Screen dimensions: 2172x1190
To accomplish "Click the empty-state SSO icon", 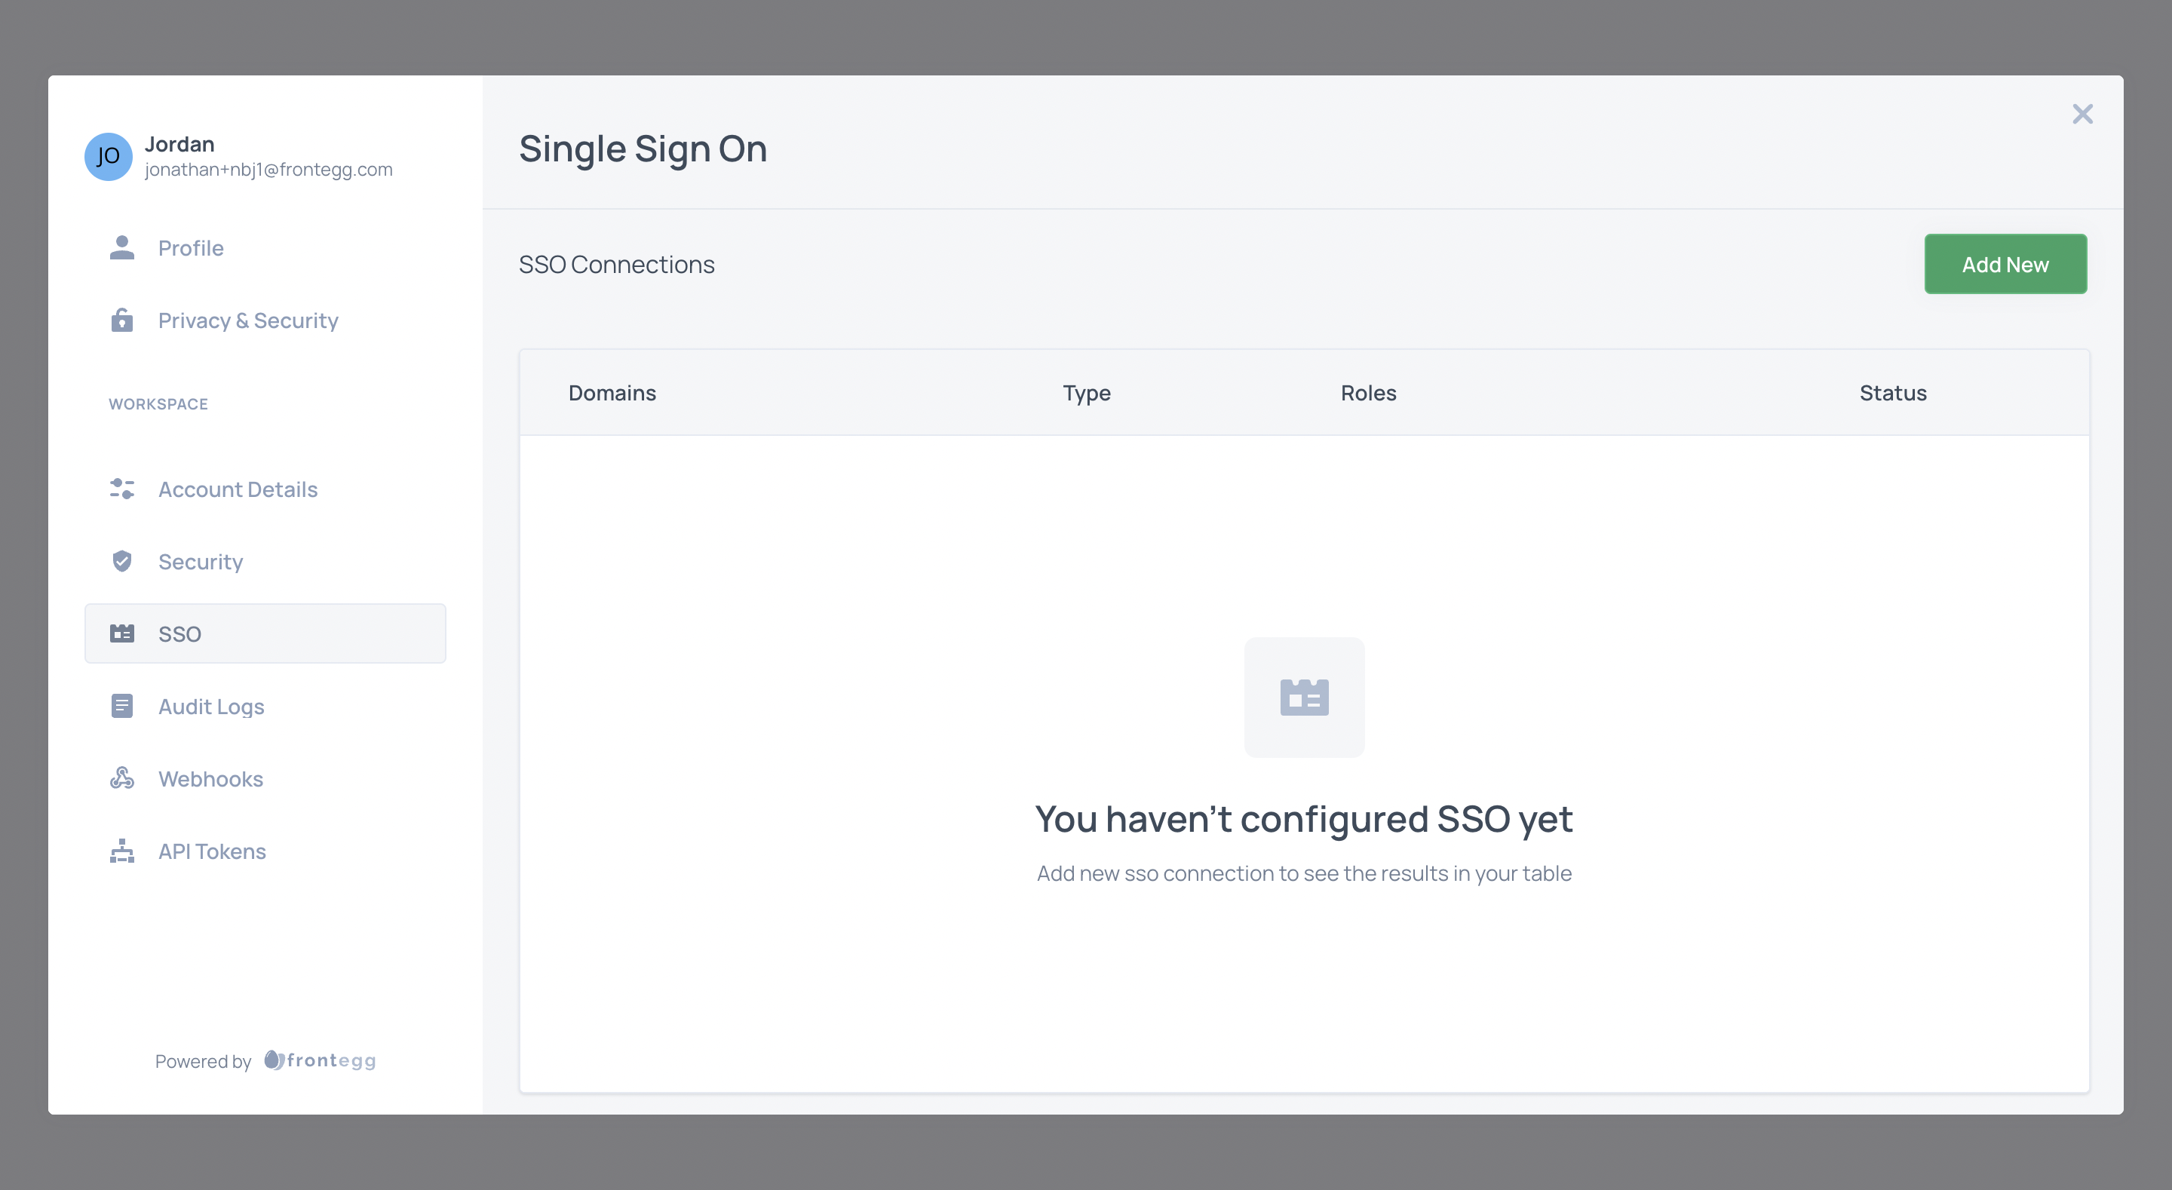I will pyautogui.click(x=1303, y=698).
